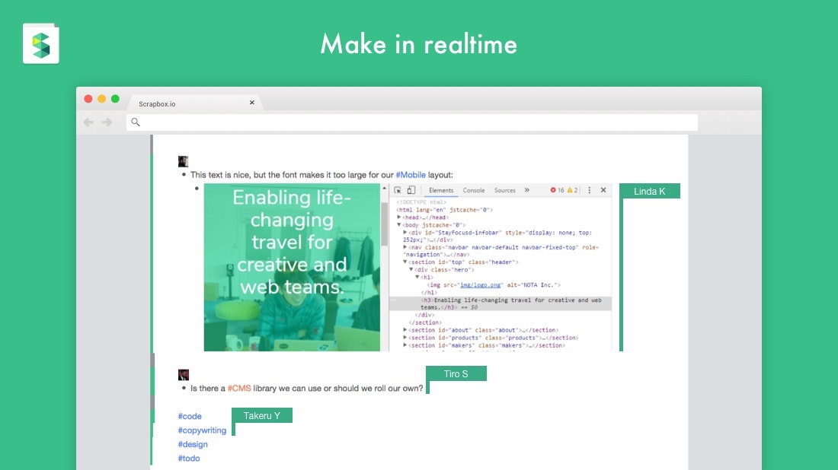
Task: Show more DevTools tabs chevron
Action: (527, 190)
